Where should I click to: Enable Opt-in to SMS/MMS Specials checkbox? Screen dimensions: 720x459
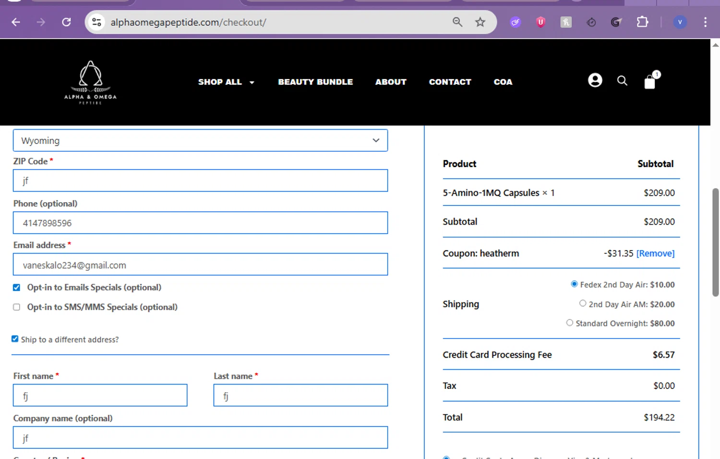point(17,307)
